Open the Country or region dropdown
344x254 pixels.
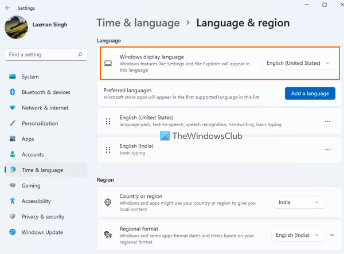click(299, 202)
